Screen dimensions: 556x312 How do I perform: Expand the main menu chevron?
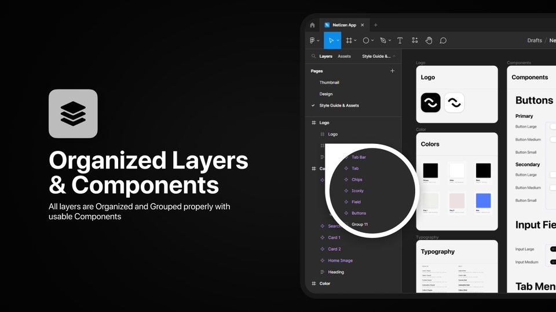pos(318,40)
